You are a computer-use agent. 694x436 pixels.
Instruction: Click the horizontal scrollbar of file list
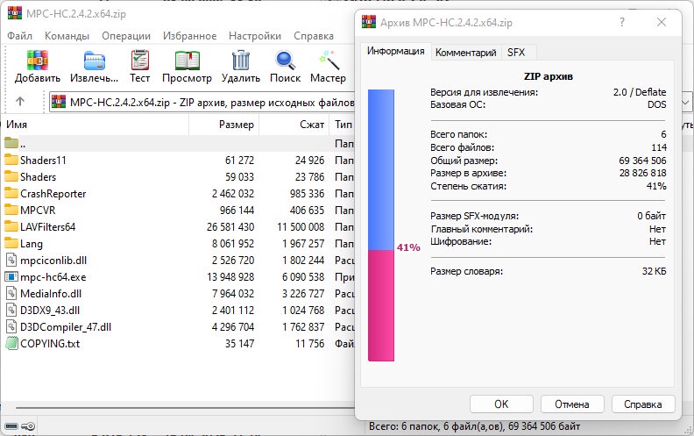[185, 407]
